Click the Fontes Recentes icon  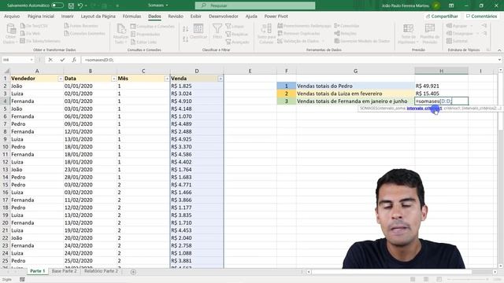pos(66,26)
